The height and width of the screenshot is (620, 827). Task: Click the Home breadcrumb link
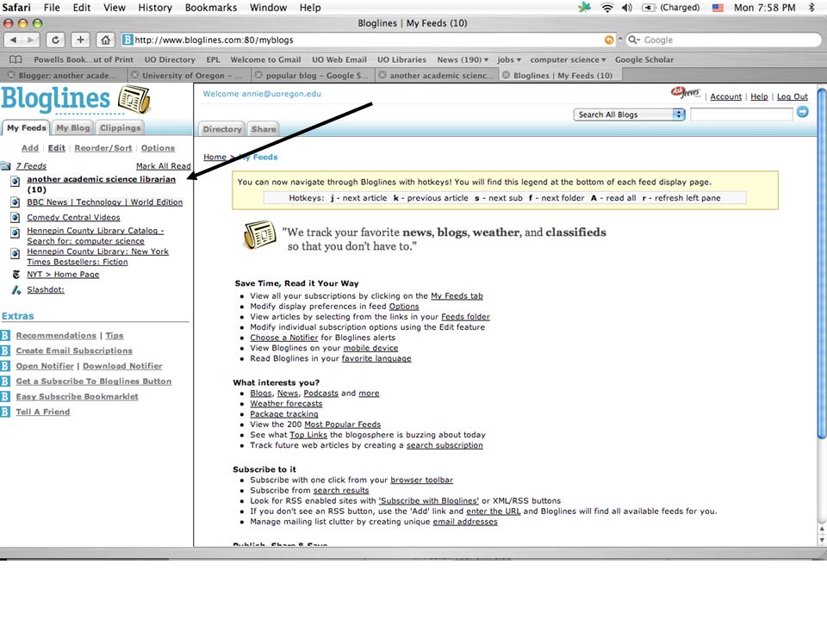[x=215, y=157]
